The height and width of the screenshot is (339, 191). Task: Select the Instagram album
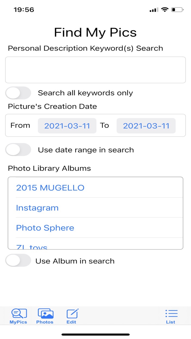click(x=37, y=208)
